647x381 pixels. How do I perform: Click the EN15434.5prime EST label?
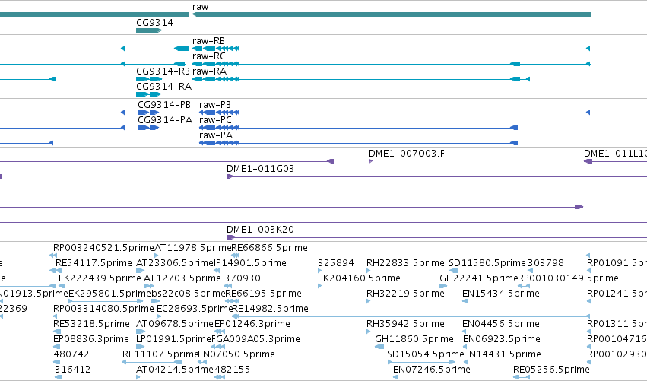[x=501, y=294]
